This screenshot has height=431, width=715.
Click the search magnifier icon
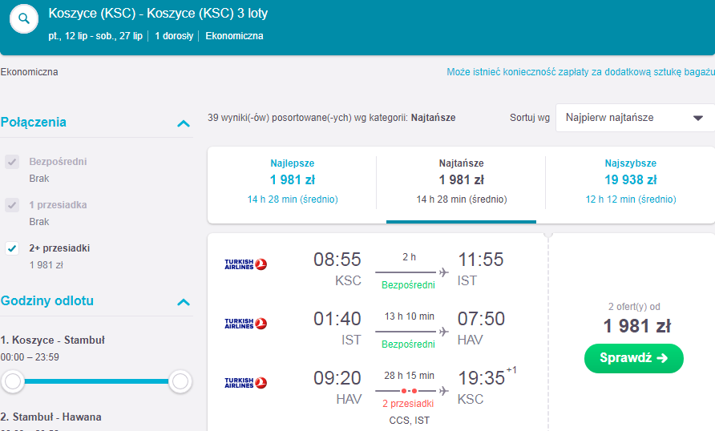pos(24,18)
